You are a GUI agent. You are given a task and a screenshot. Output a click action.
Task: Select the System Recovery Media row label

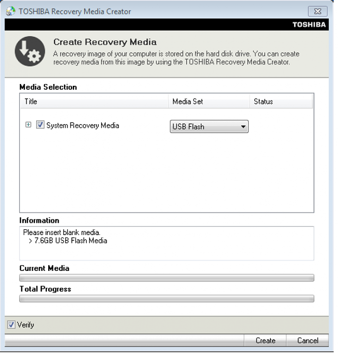coord(83,125)
